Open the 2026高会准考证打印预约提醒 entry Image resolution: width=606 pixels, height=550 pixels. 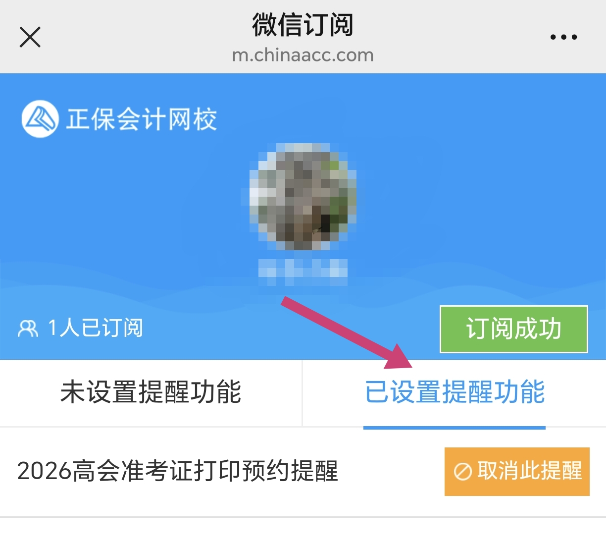tap(177, 471)
